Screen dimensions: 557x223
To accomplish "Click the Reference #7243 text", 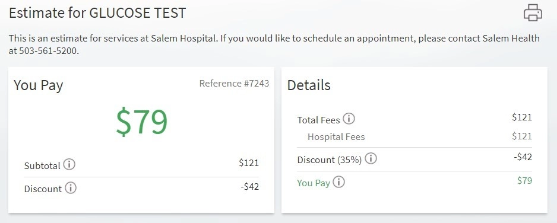I will click(234, 83).
